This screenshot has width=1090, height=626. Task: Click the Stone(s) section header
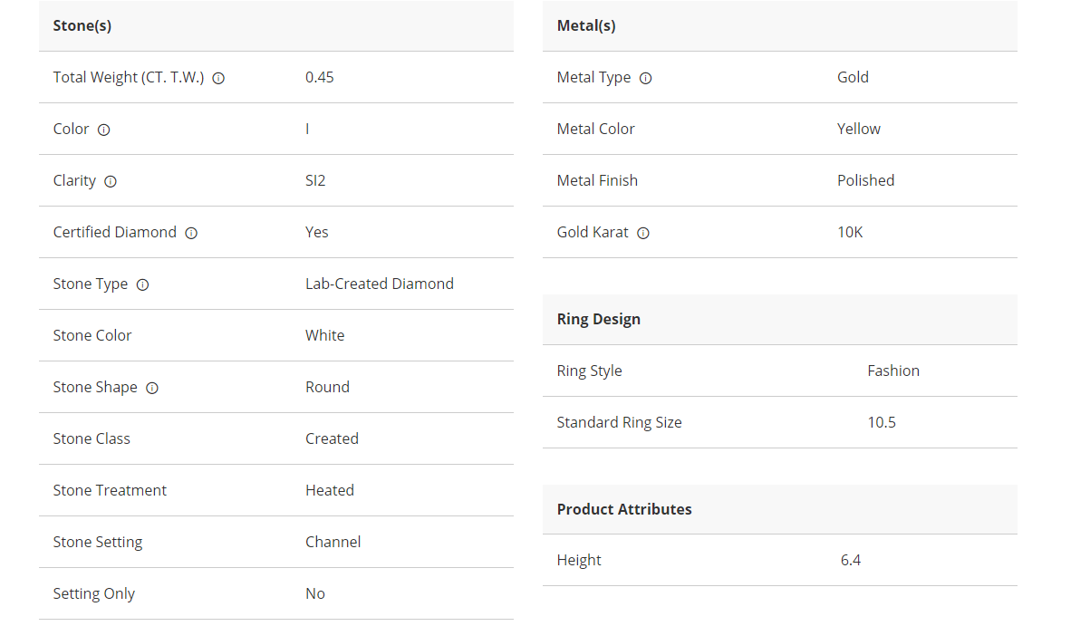tap(82, 25)
